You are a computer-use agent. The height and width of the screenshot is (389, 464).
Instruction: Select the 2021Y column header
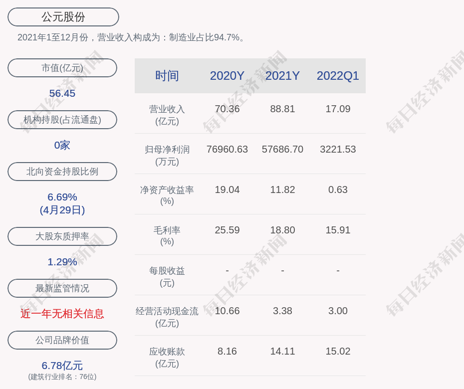(x=282, y=76)
